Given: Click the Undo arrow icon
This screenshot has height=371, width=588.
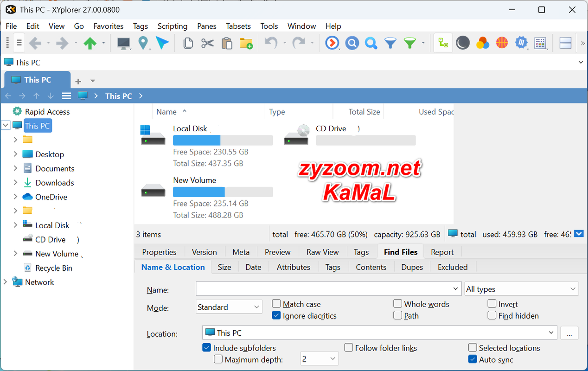Looking at the screenshot, I should coord(271,44).
